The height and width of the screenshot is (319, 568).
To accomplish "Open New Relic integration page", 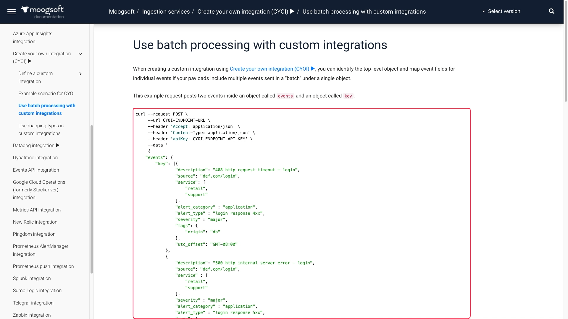I will point(35,222).
